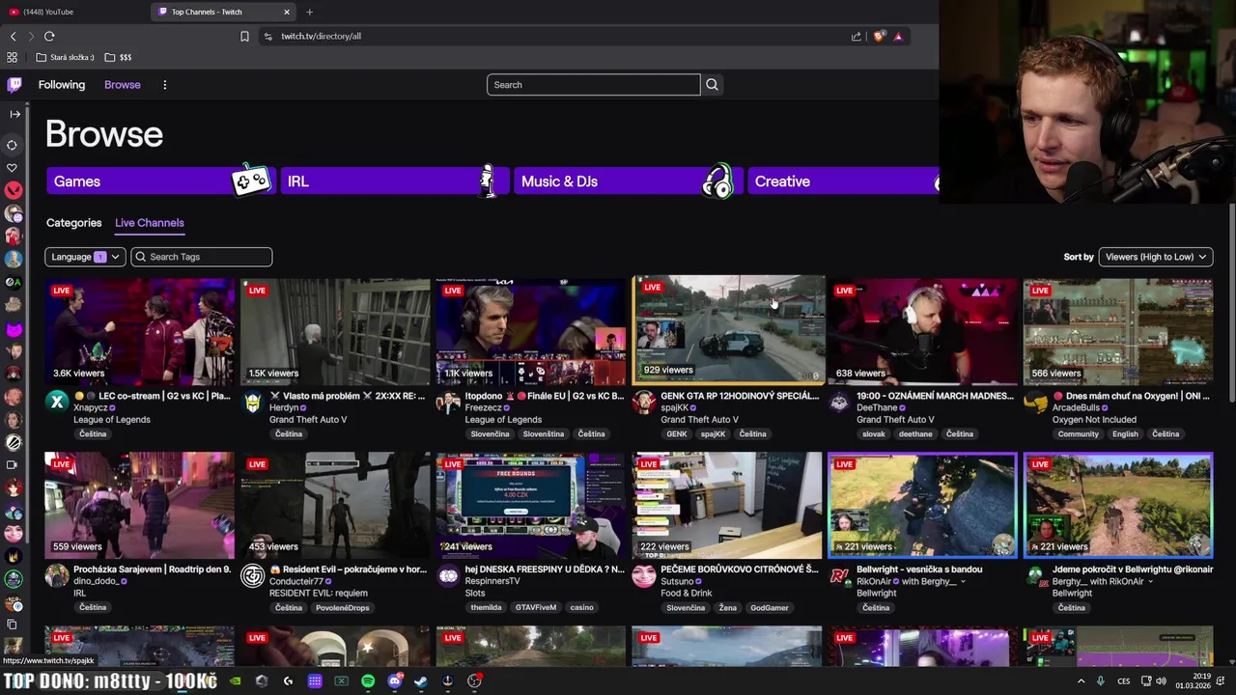Open the three-dot more menu beside Browse

point(164,85)
